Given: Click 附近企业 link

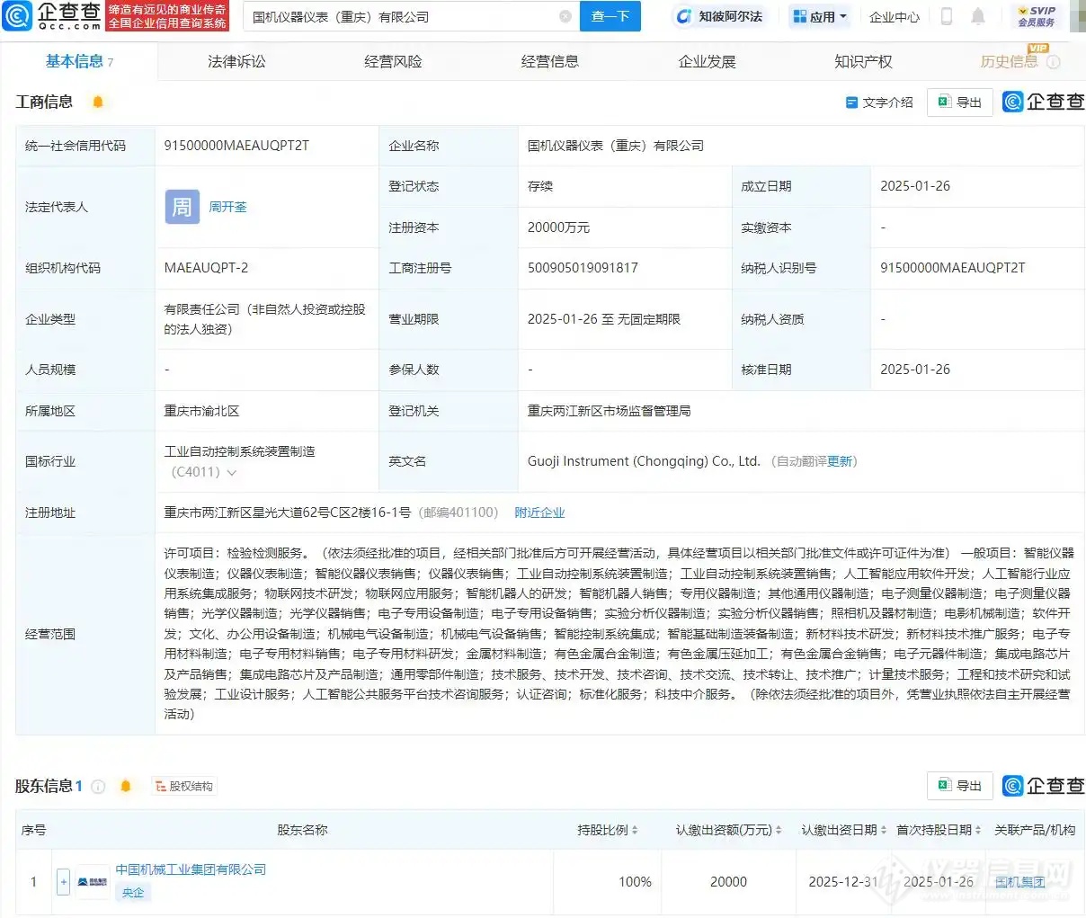Looking at the screenshot, I should [539, 512].
